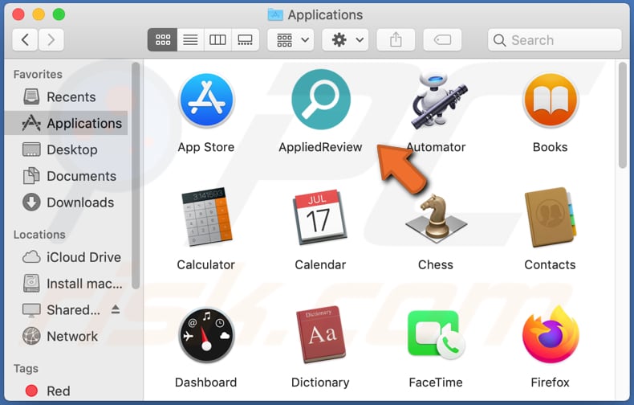Select the FaceTime application icon
The width and height of the screenshot is (634, 405).
437,334
